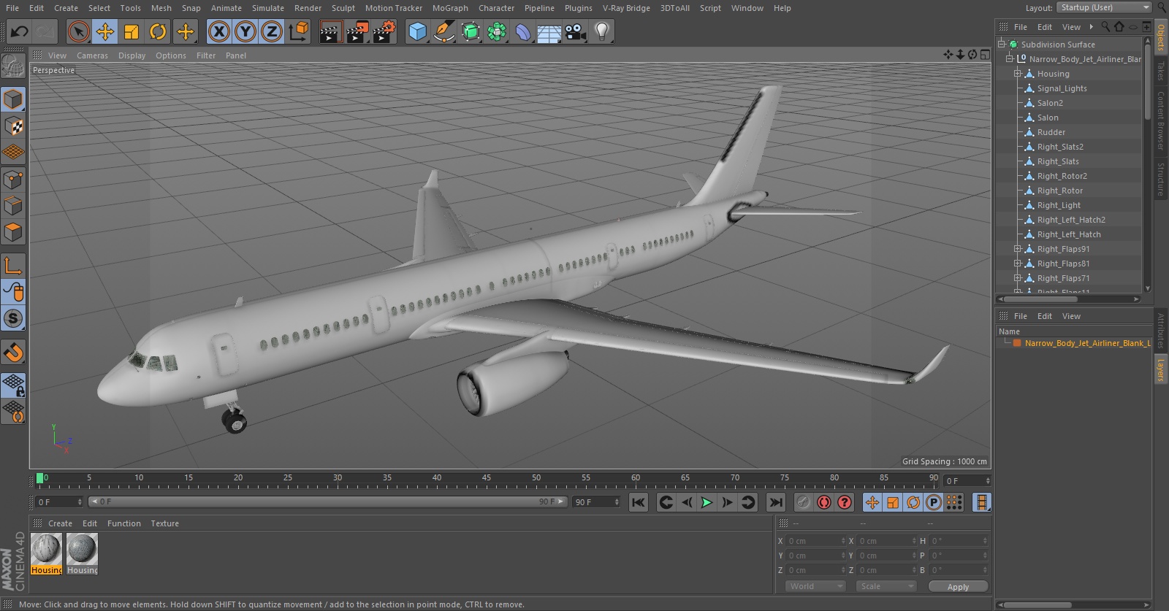
Task: Expand the Right_Flaps71 object
Action: click(x=1017, y=278)
